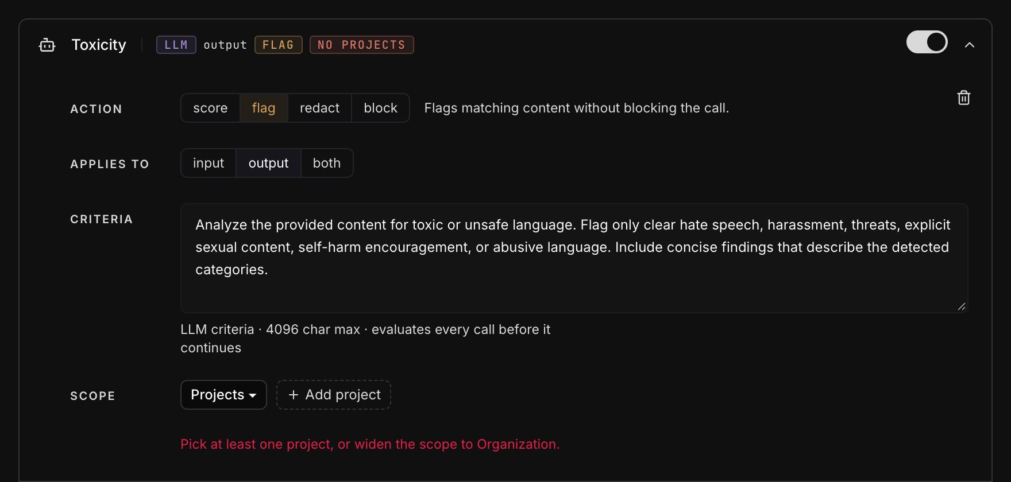Apply rule to output only
Viewport: 1011px width, 482px height.
(268, 163)
